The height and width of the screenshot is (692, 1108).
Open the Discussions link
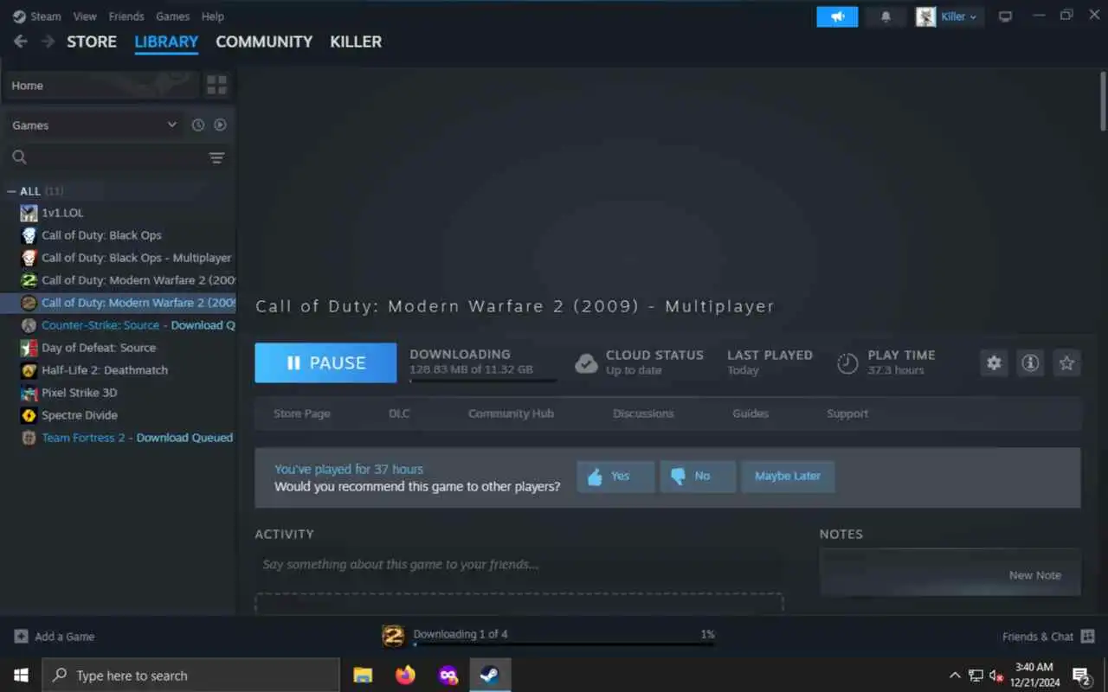pyautogui.click(x=643, y=413)
